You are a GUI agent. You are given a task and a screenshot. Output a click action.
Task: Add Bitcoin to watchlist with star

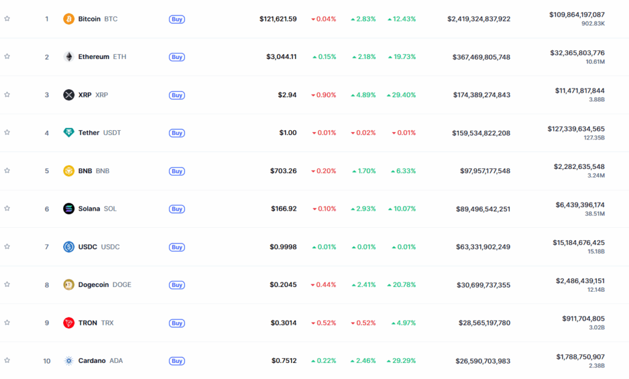click(x=7, y=18)
